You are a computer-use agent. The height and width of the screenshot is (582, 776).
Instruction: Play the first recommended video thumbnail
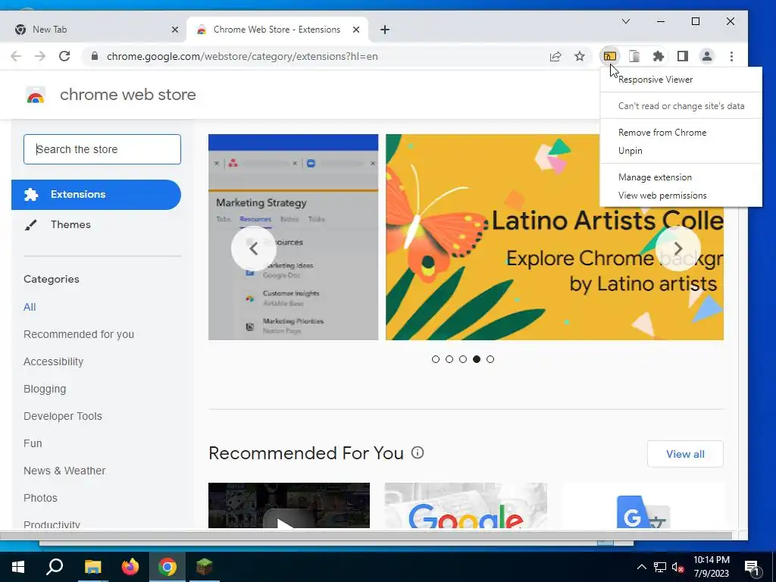(x=289, y=505)
